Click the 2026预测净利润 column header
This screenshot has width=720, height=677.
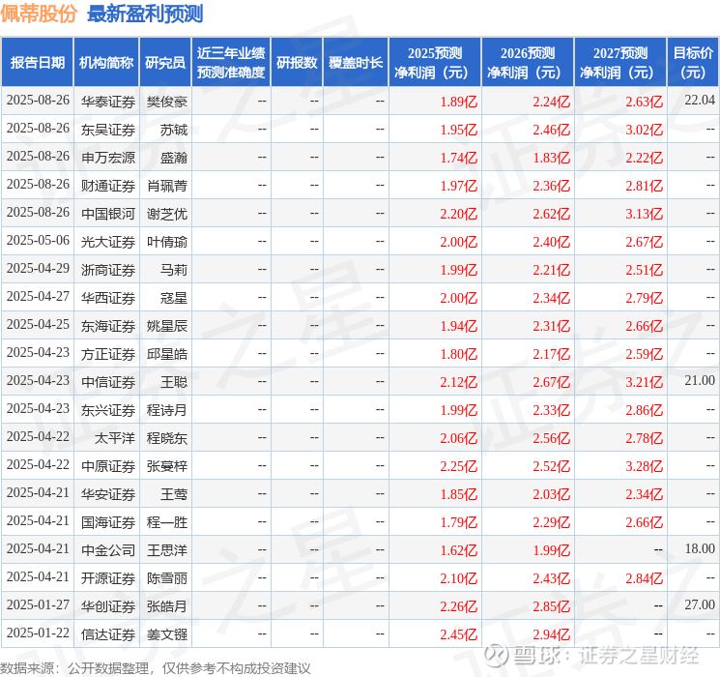tap(528, 63)
